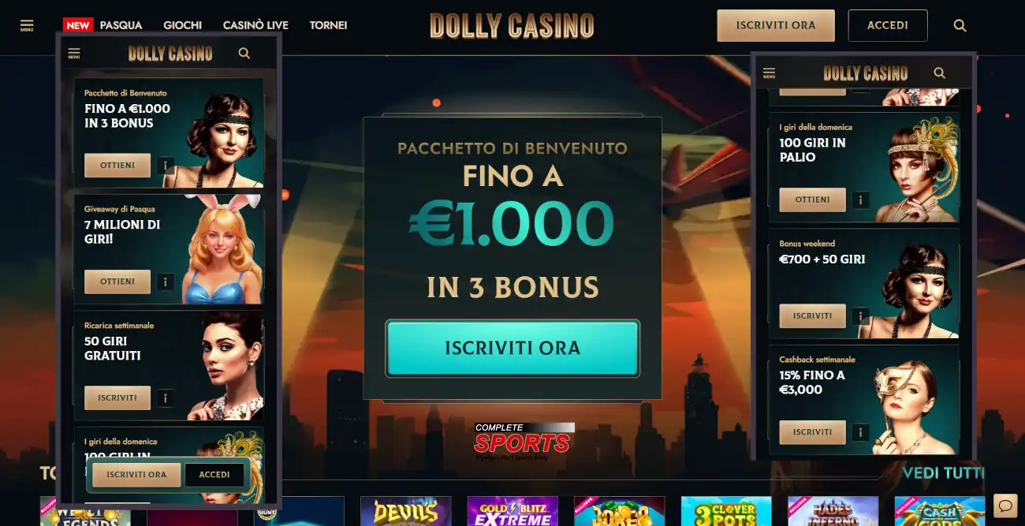Tap the left mobile preview search icon
This screenshot has height=526, width=1025.
pos(244,54)
